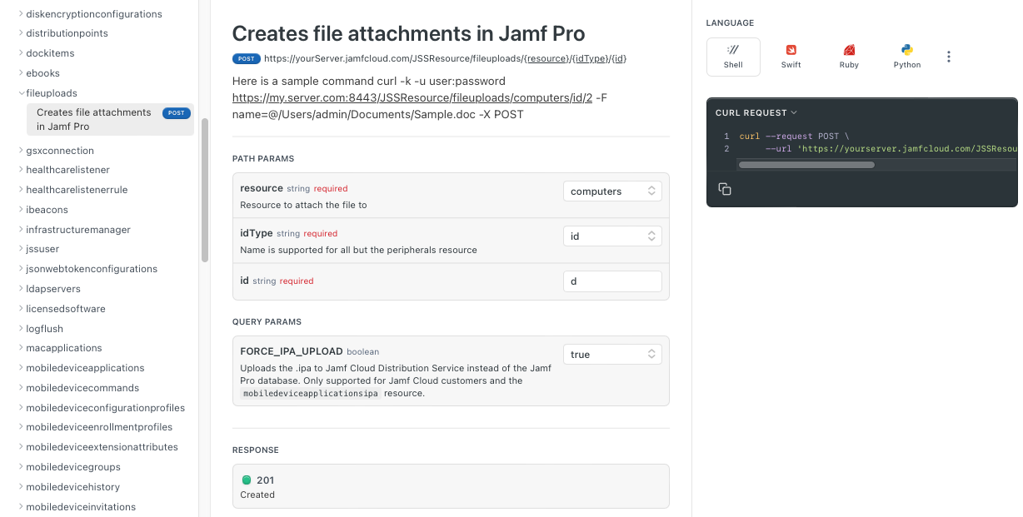Open the mobiledevicecommands sidebar item

[82, 388]
